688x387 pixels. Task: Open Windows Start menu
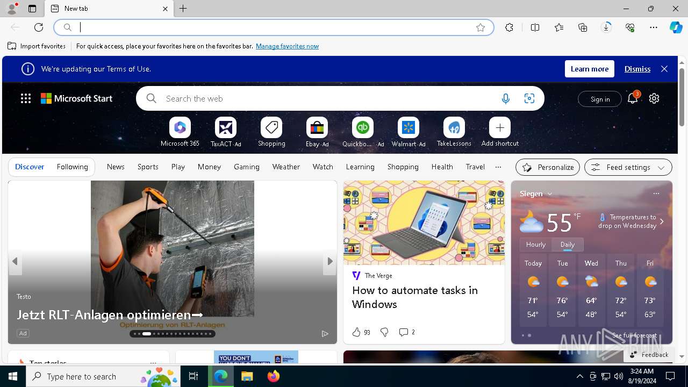click(13, 376)
